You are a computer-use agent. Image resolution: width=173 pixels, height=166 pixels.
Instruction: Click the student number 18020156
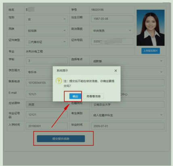click(x=97, y=10)
